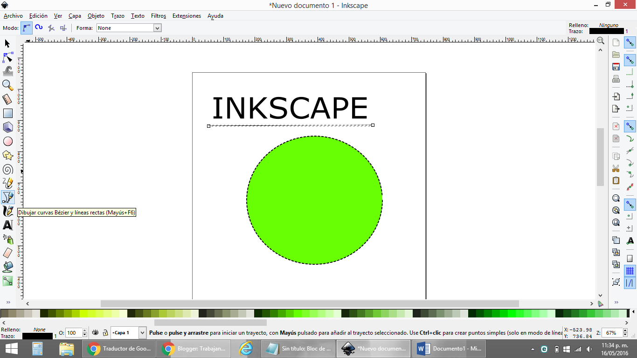Open the Extensiones menu

point(187,15)
